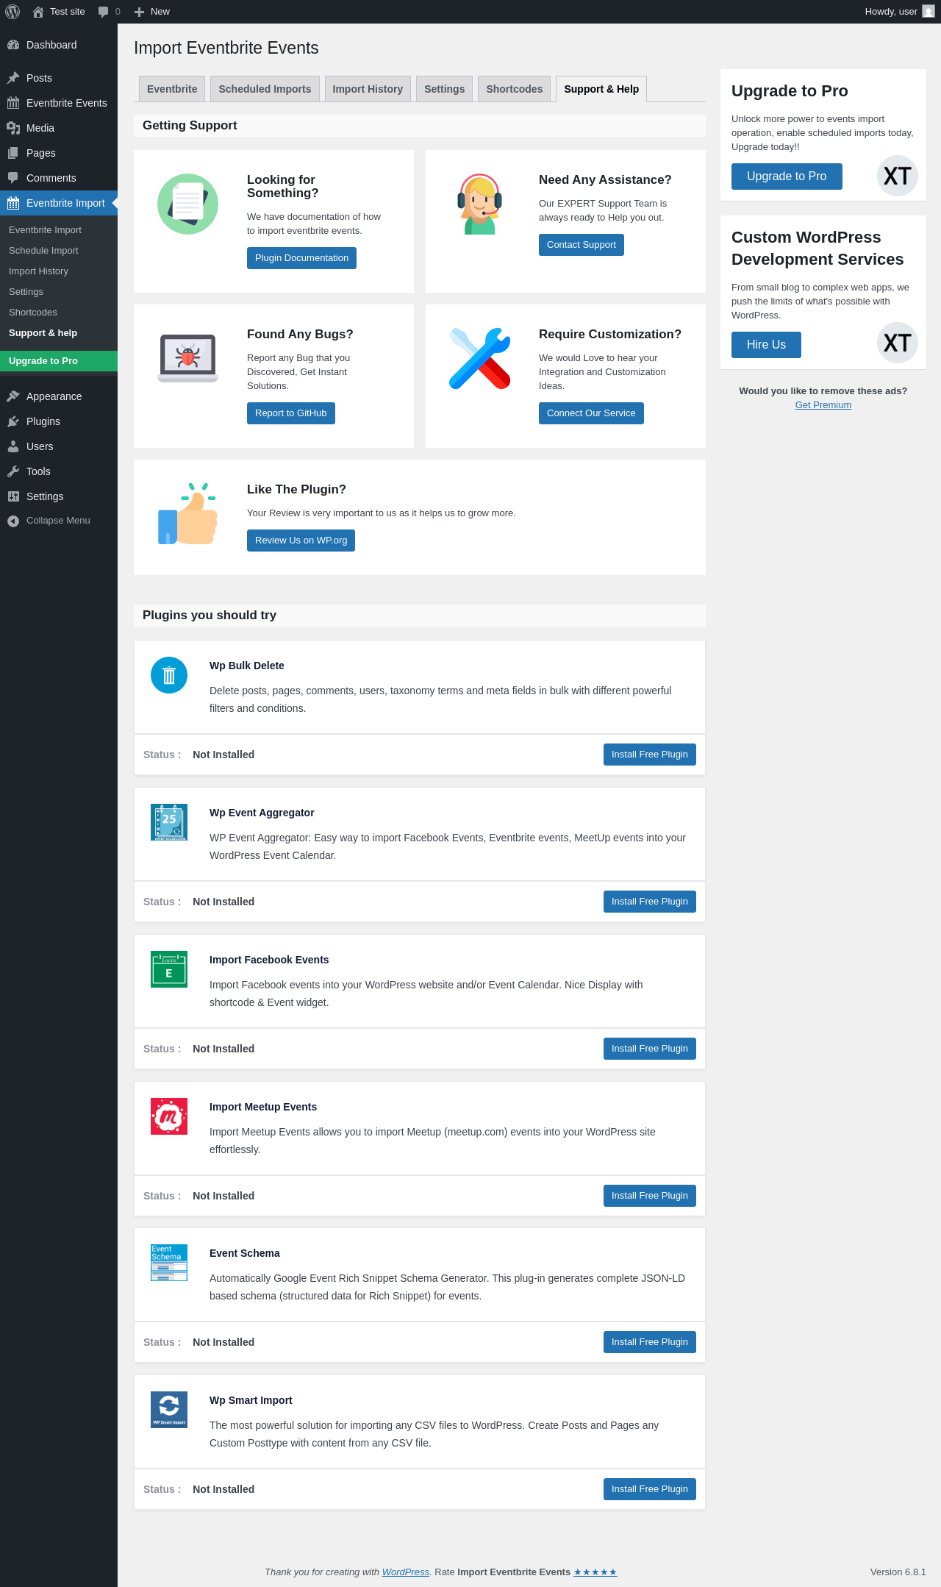
Task: Click the user avatar beside Howdy, user
Action: [x=929, y=12]
